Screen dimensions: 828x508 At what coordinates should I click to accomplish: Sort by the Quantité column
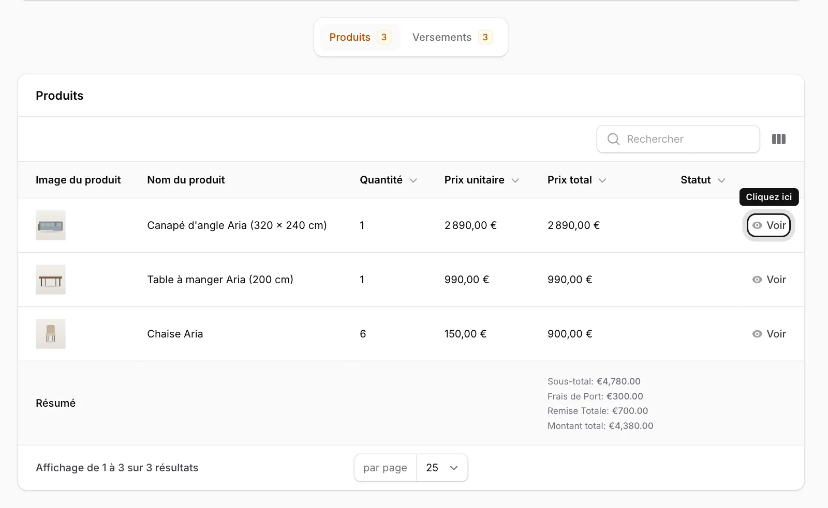[389, 180]
